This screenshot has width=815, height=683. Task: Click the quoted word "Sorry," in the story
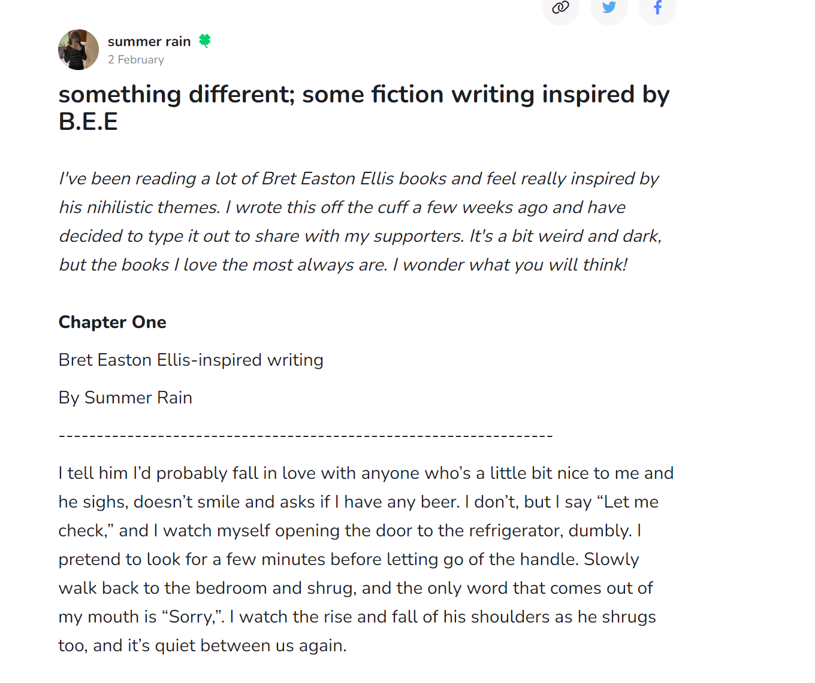[192, 617]
